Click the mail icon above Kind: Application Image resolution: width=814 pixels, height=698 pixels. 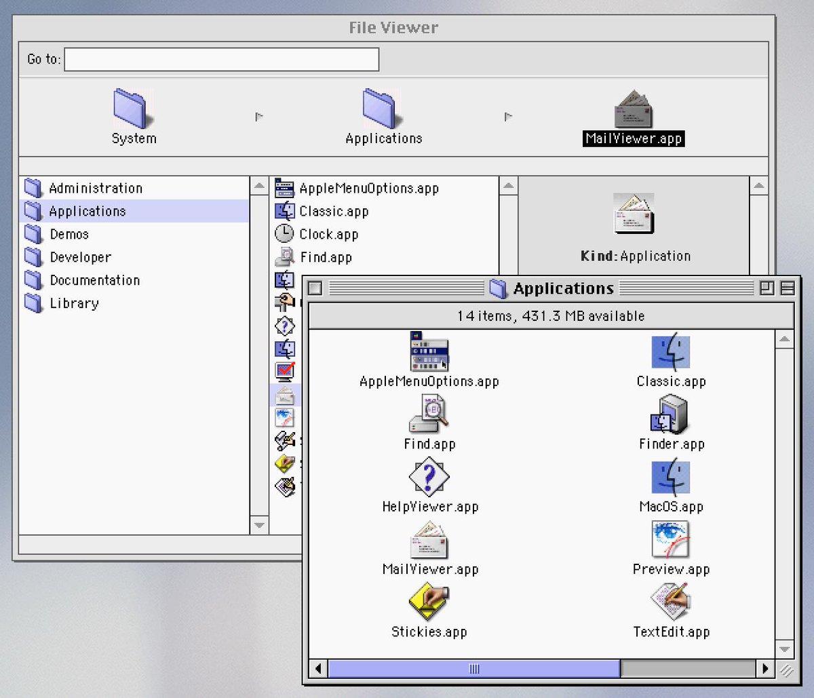[634, 213]
